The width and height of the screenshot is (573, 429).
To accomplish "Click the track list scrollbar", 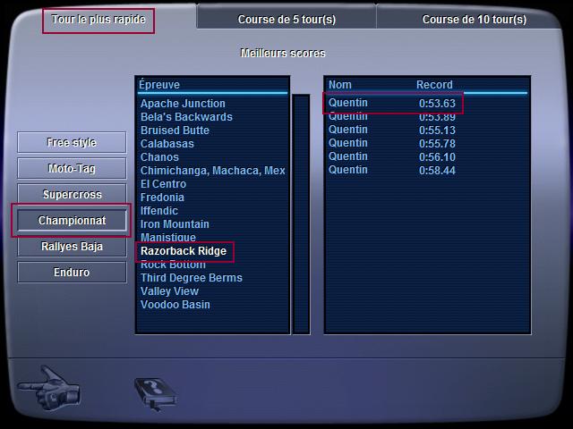I will (x=301, y=213).
